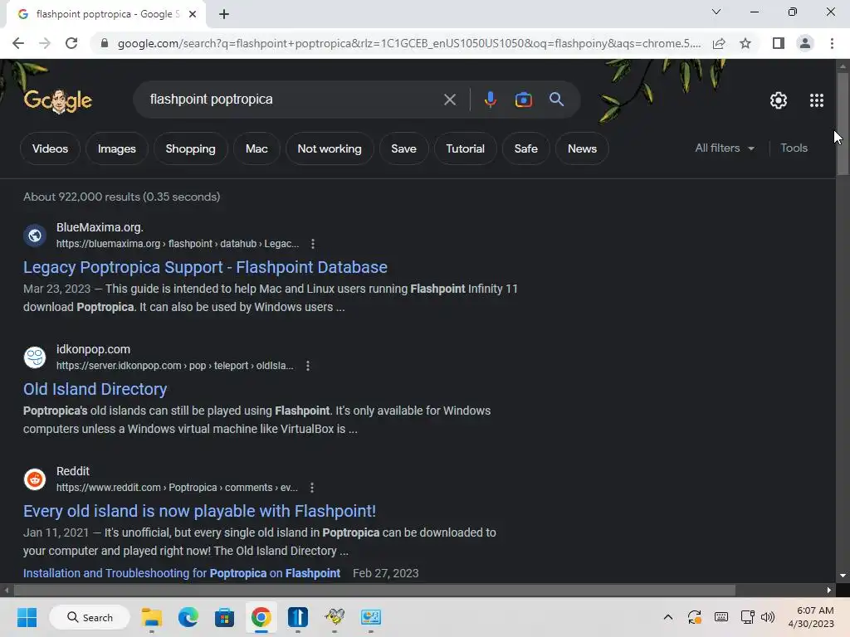Screen dimensions: 850x637
Task: Share this page from the address bar
Action: pyautogui.click(x=719, y=43)
